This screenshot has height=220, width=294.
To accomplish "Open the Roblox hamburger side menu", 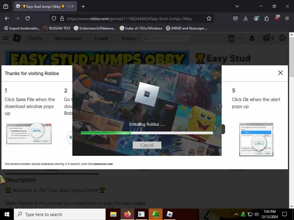I will [6, 38].
